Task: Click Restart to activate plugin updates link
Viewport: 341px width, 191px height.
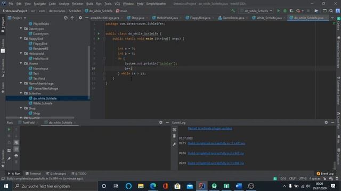Action: pos(210,128)
